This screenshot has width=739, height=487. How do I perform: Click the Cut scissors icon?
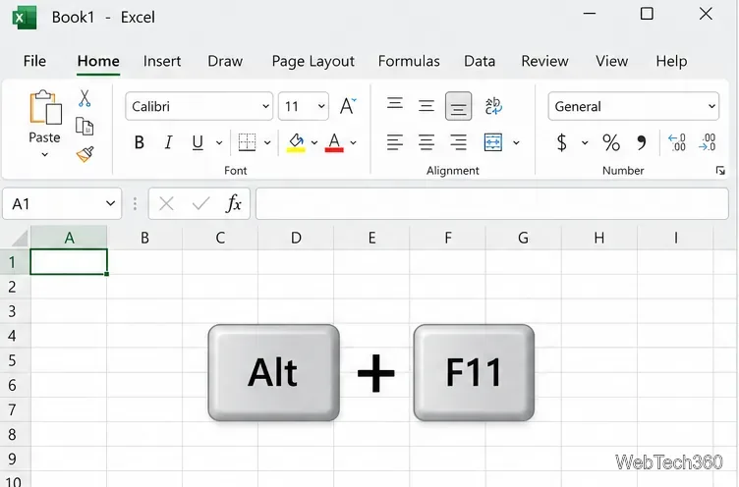[x=85, y=98]
